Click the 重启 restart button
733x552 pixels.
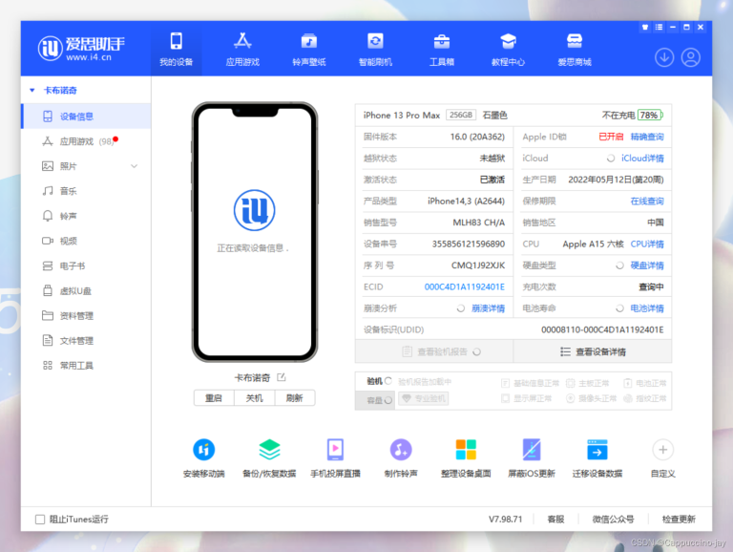[x=214, y=398]
